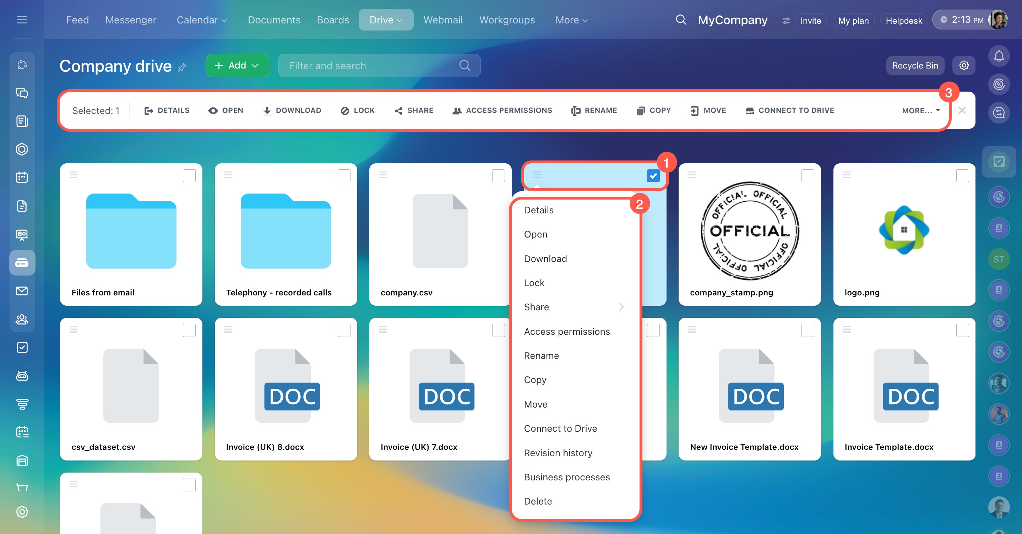
Task: Click the Download toolbar action
Action: [x=292, y=110]
